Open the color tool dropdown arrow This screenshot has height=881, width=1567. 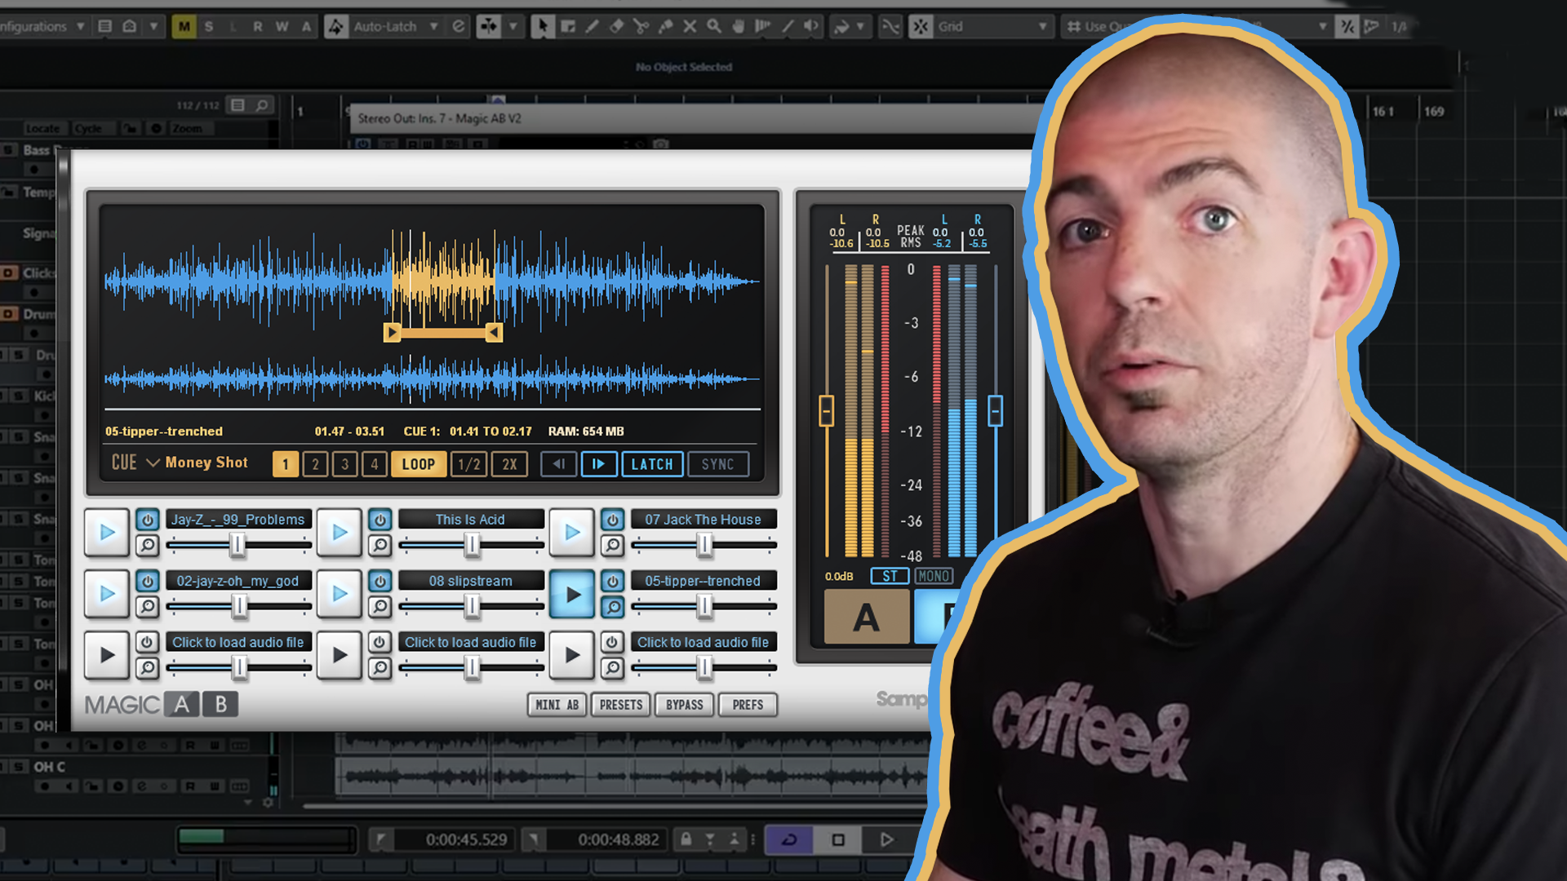click(861, 26)
